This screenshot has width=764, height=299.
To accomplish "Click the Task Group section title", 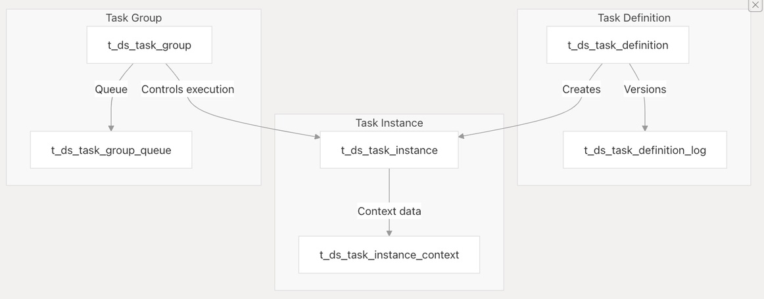I will [133, 18].
